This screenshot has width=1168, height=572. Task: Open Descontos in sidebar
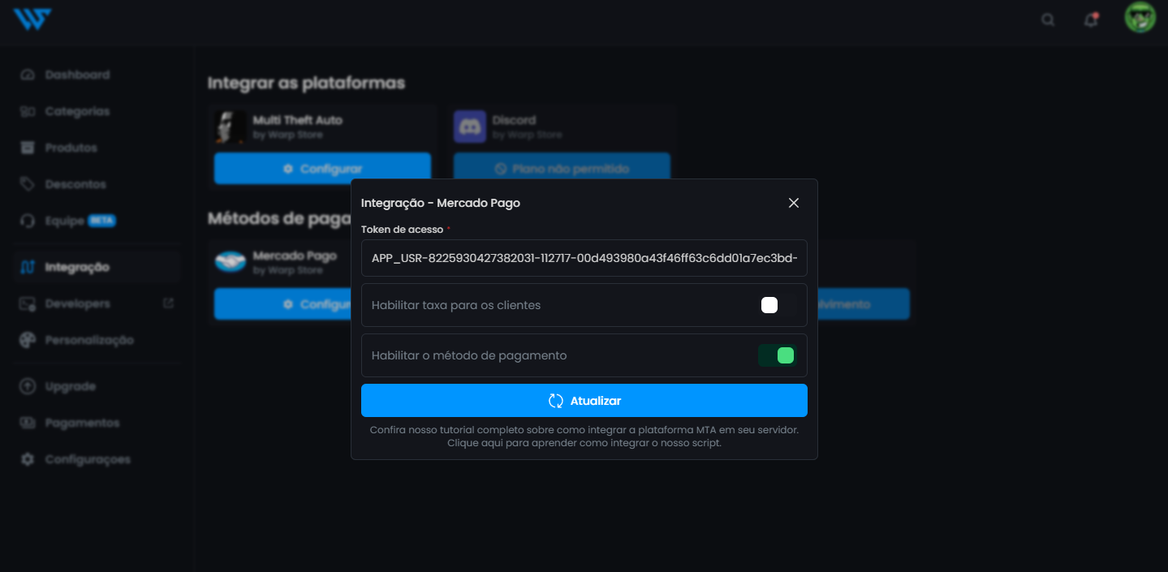(x=97, y=184)
